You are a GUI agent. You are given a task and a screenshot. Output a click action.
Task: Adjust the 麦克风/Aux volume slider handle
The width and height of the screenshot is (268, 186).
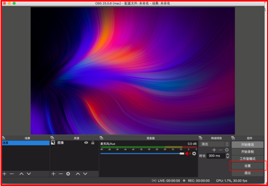[x=182, y=154]
